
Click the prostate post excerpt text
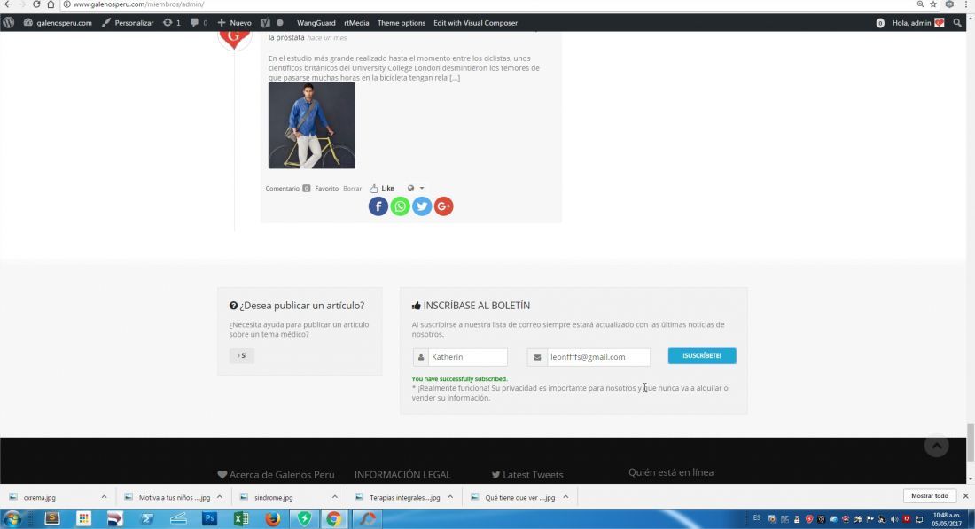[404, 67]
